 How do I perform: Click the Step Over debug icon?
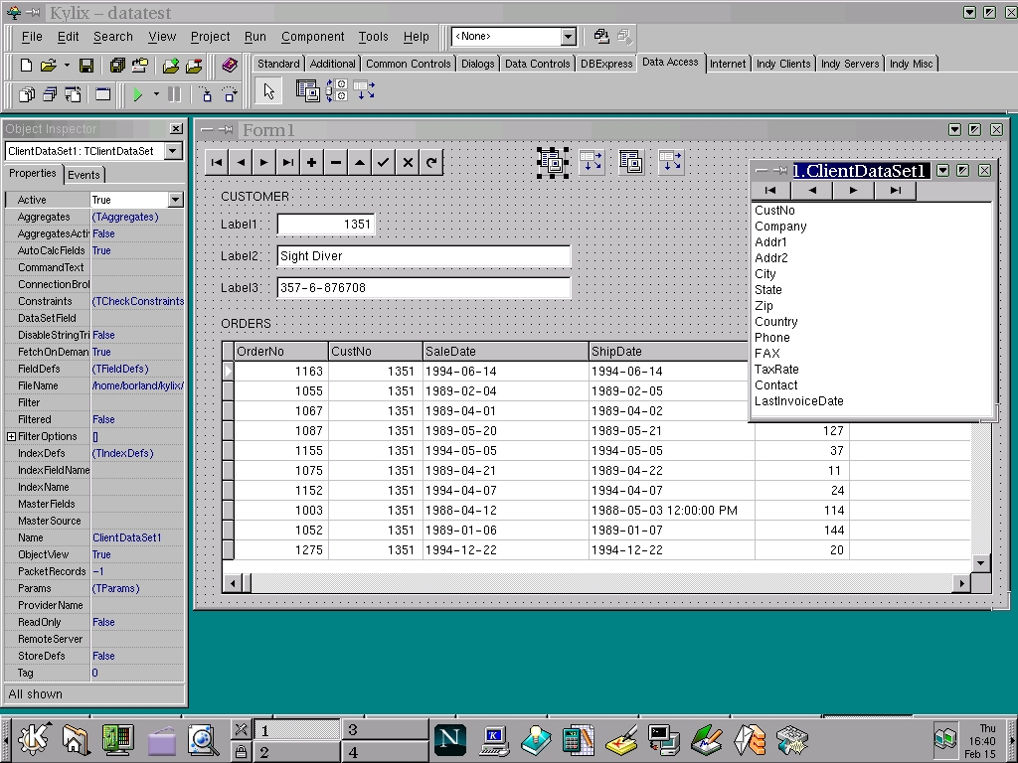230,94
